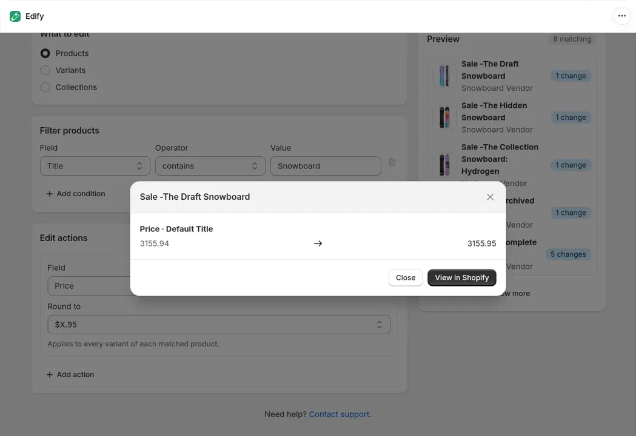Click the dialog title Sale -The Draft Snowboard
This screenshot has height=436, width=636.
(195, 197)
